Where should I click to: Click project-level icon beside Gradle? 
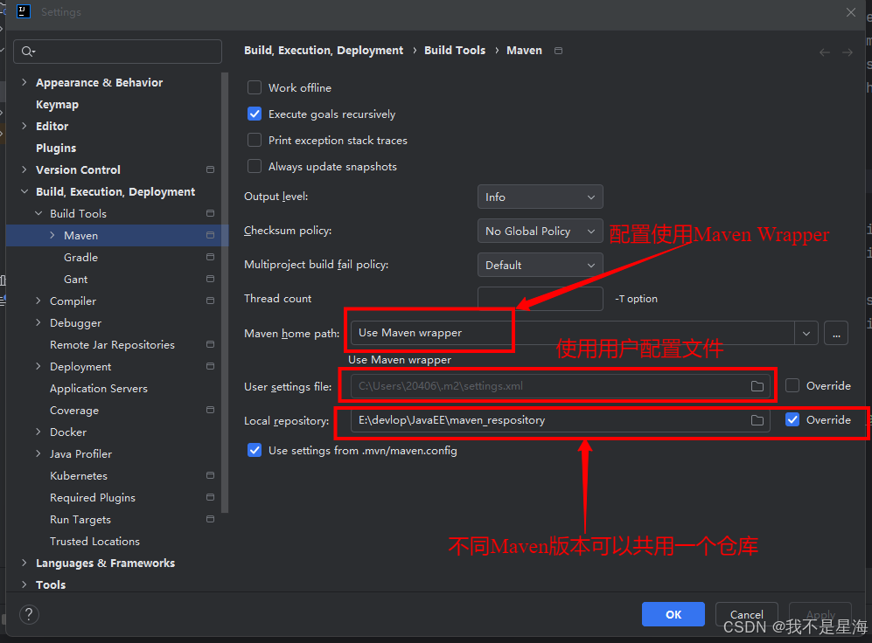[210, 257]
